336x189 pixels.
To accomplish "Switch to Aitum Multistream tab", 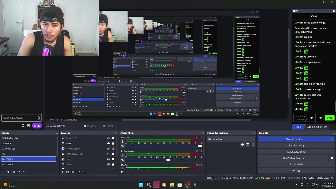I will click(317, 127).
